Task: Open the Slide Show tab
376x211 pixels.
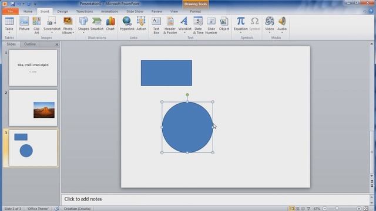Action: point(135,11)
